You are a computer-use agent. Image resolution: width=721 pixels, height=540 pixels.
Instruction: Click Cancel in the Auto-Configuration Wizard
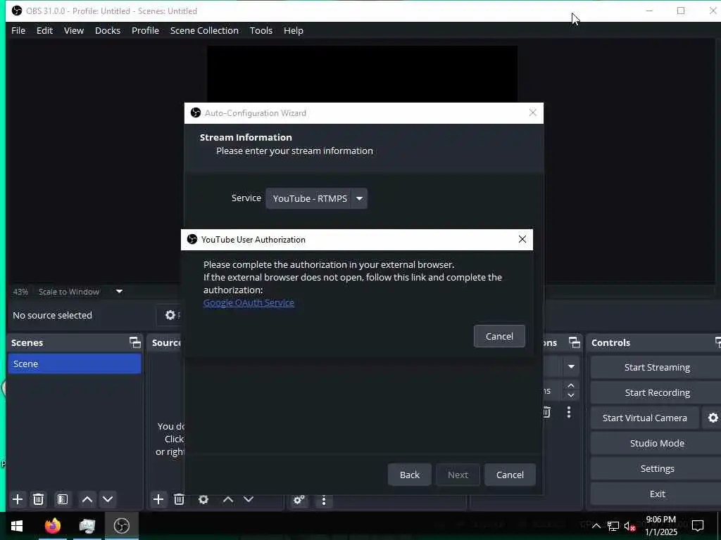click(510, 475)
